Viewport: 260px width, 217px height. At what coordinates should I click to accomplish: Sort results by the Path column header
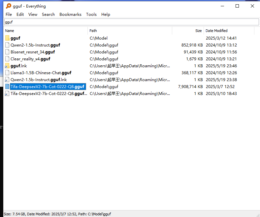[x=130, y=31]
